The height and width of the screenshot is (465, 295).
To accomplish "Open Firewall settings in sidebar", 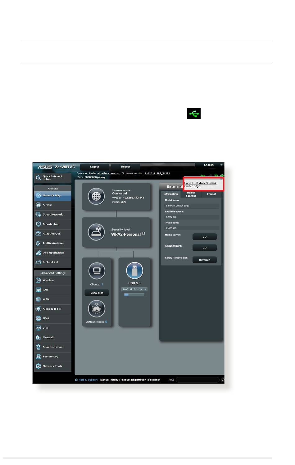I will pos(53,337).
